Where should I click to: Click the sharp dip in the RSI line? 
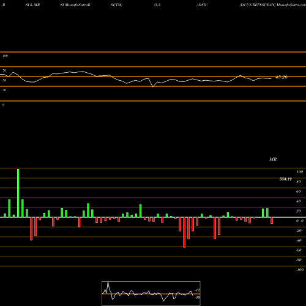pyautogui.click(x=153, y=87)
